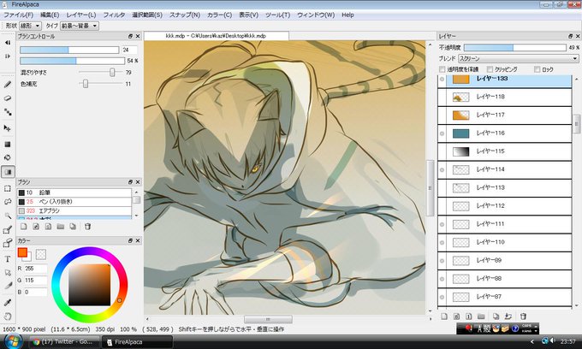The height and width of the screenshot is (349, 582).
Task: Click the layer list scroll down arrow
Action: 576,305
